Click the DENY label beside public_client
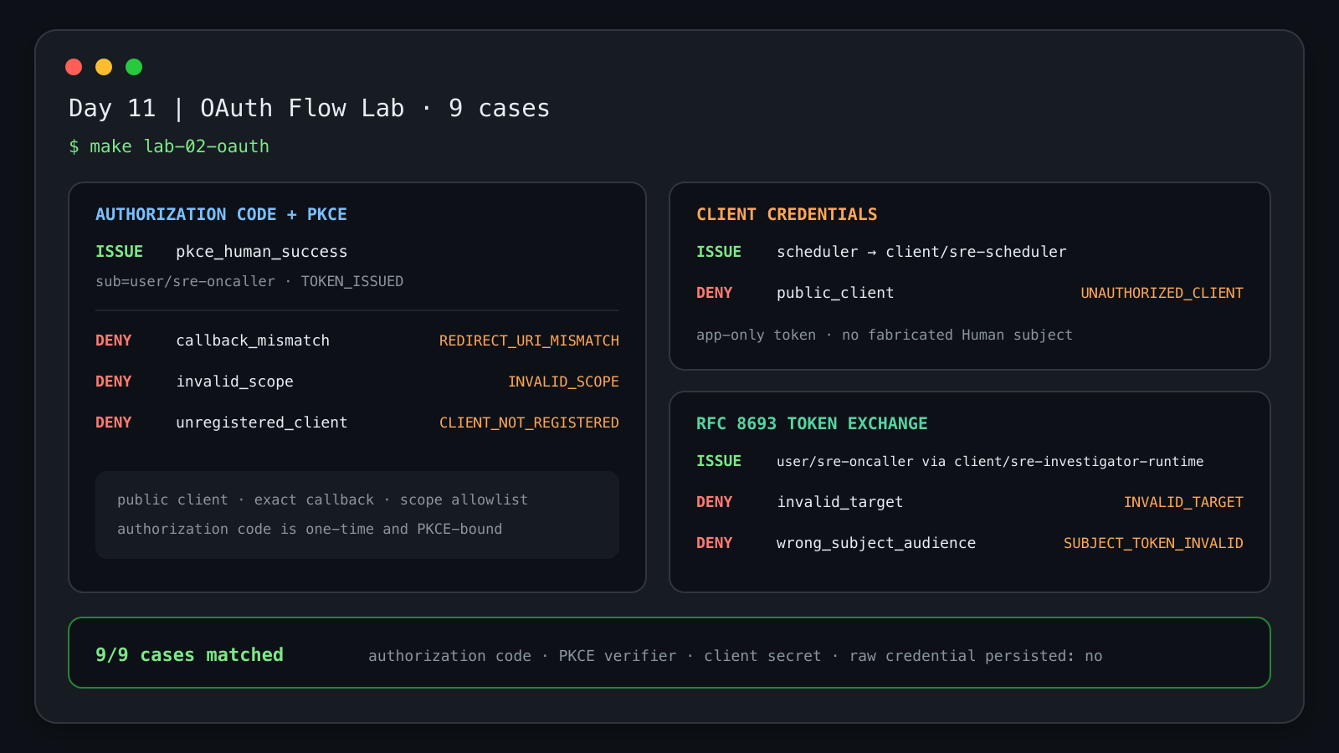 pyautogui.click(x=715, y=293)
